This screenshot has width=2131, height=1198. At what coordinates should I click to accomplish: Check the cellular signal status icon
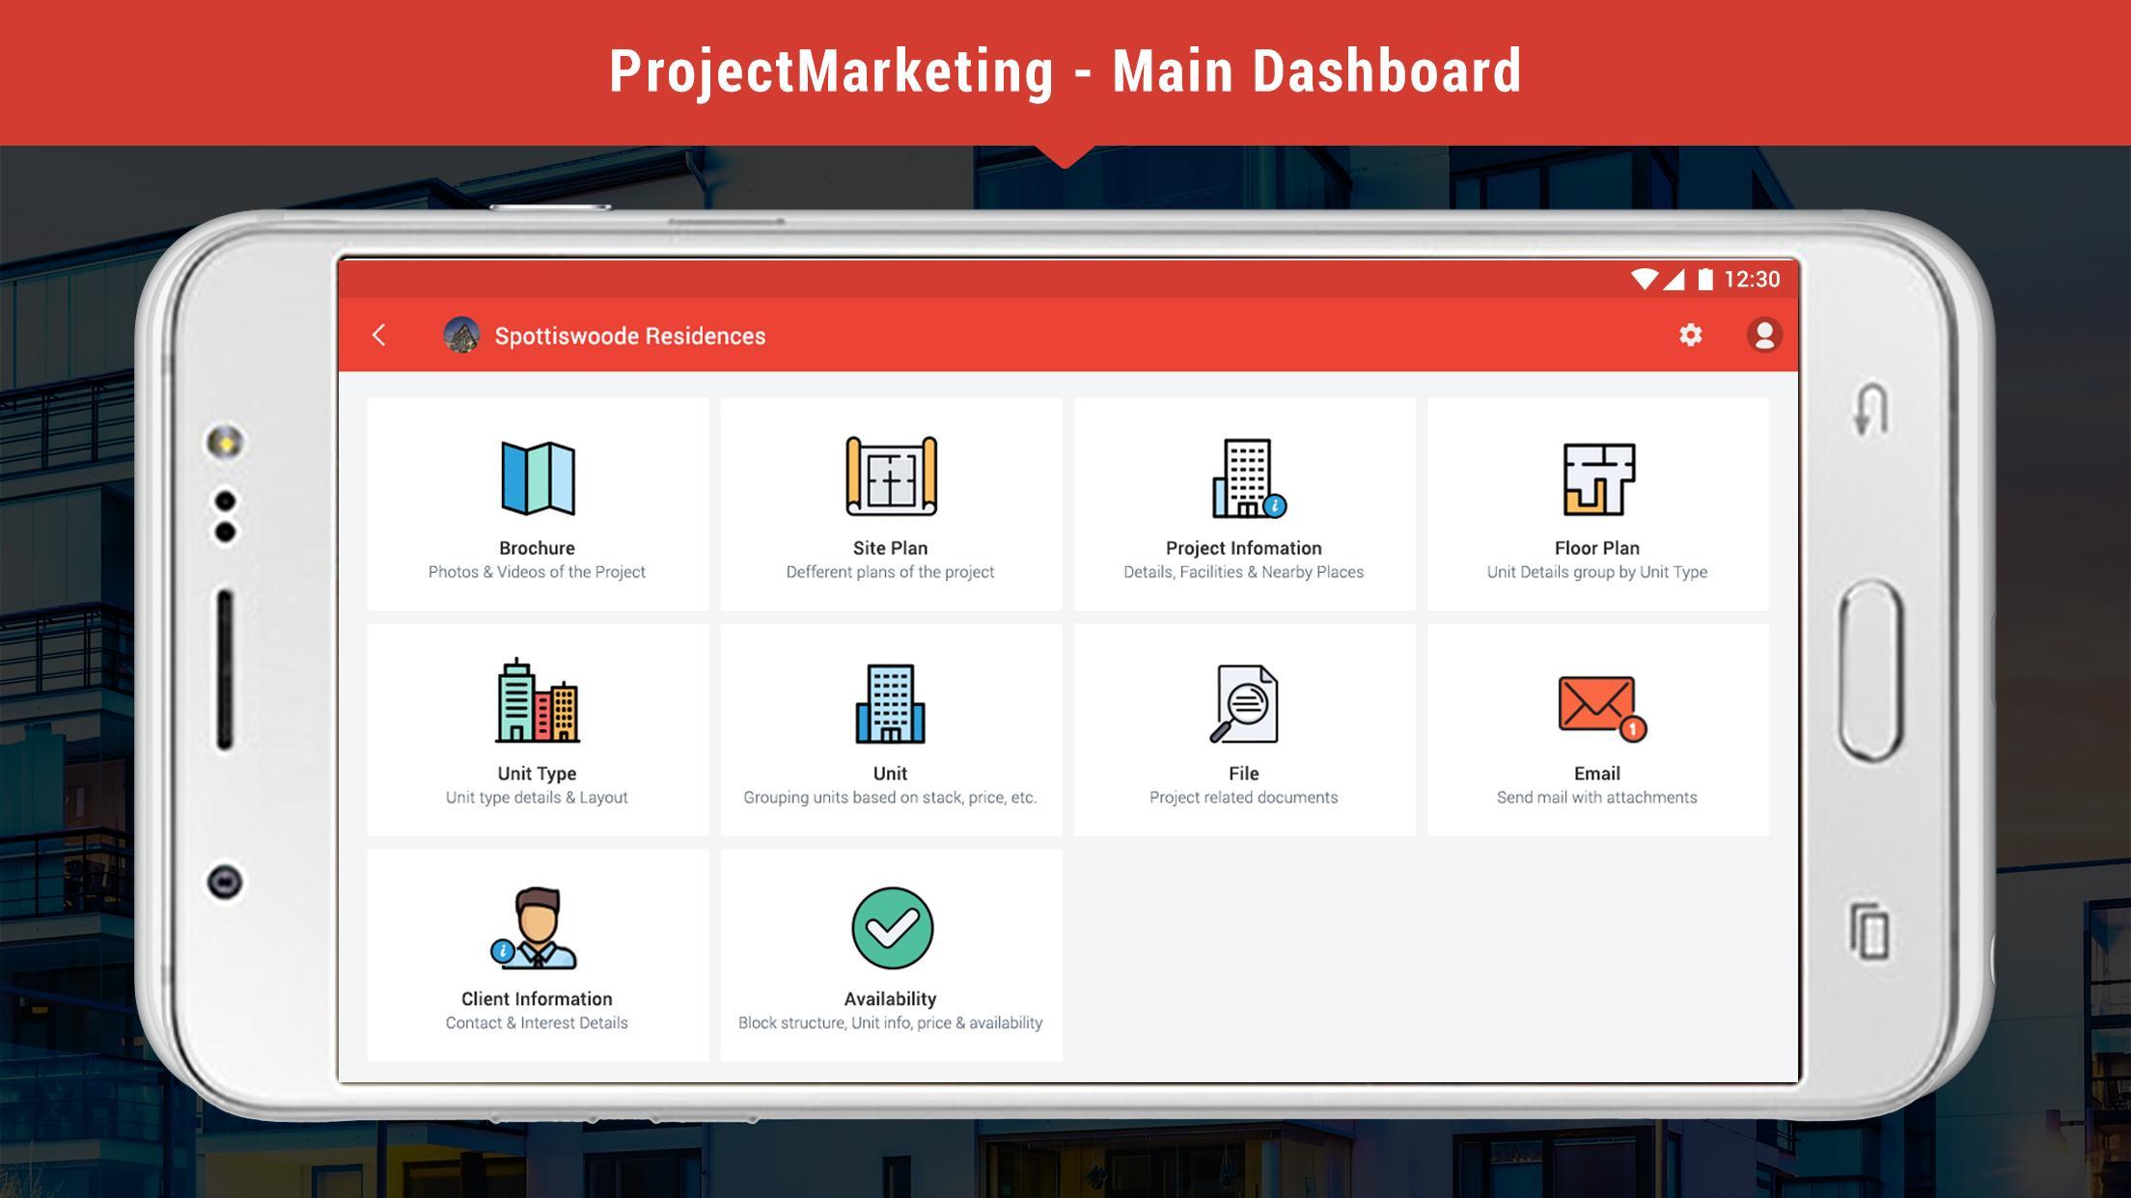coord(1674,280)
